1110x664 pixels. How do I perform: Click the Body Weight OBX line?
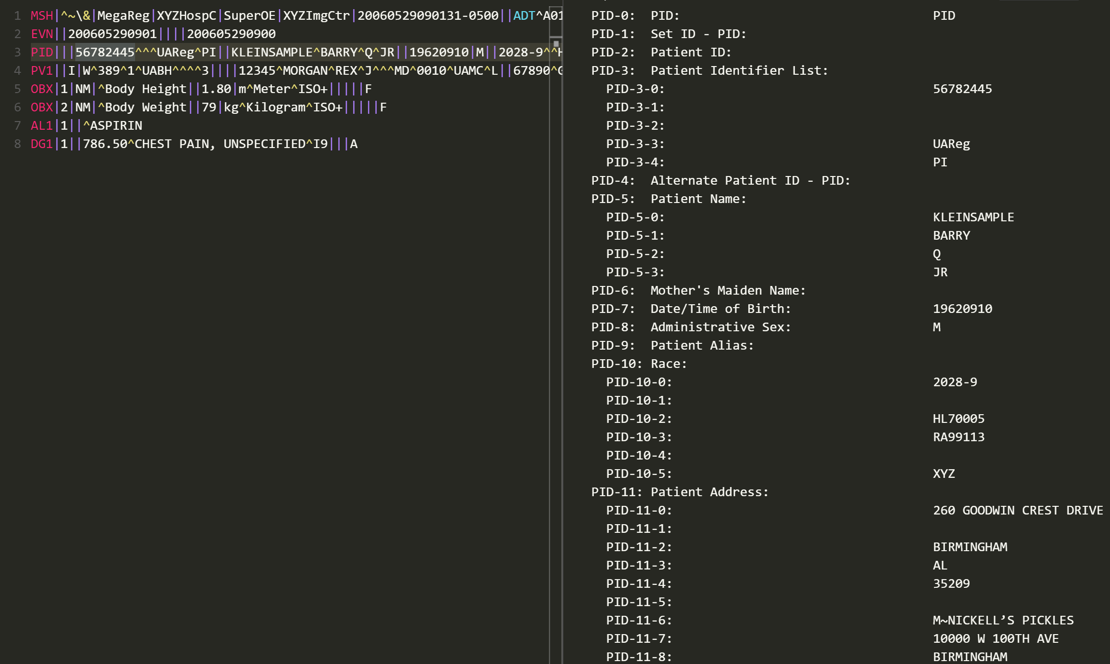coord(145,107)
